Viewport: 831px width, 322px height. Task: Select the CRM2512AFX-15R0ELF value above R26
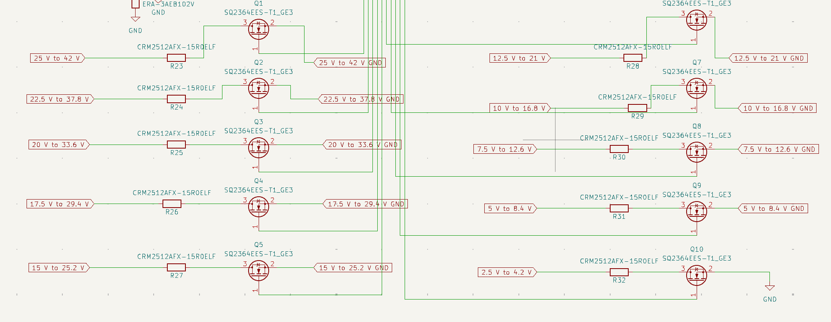(172, 193)
